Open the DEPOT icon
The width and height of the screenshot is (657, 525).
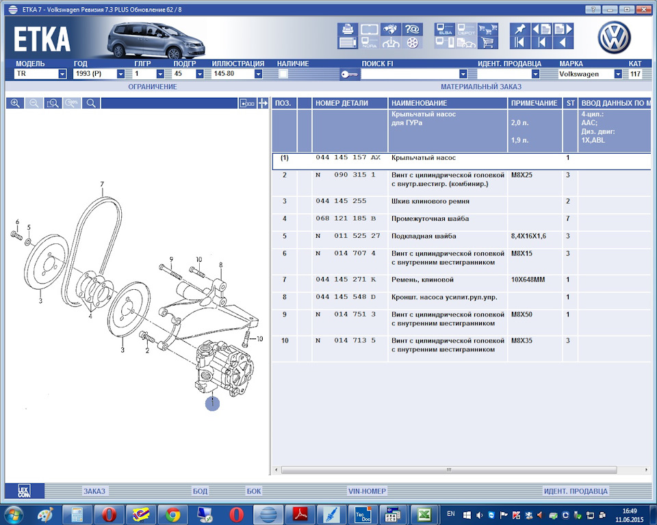[466, 29]
